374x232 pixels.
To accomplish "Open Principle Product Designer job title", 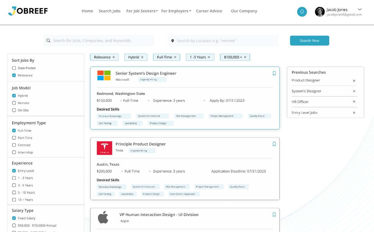I will (x=140, y=144).
